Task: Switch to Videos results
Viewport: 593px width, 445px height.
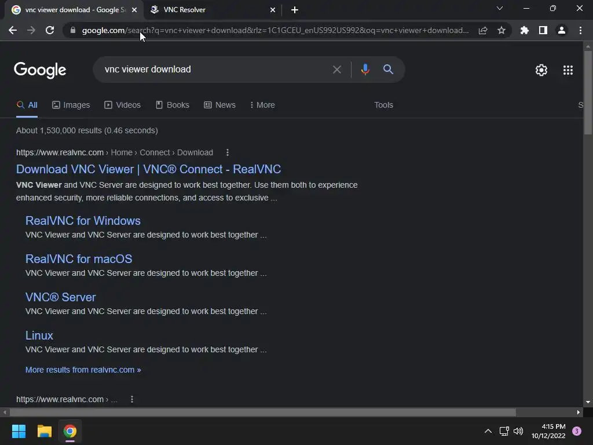Action: pyautogui.click(x=123, y=105)
